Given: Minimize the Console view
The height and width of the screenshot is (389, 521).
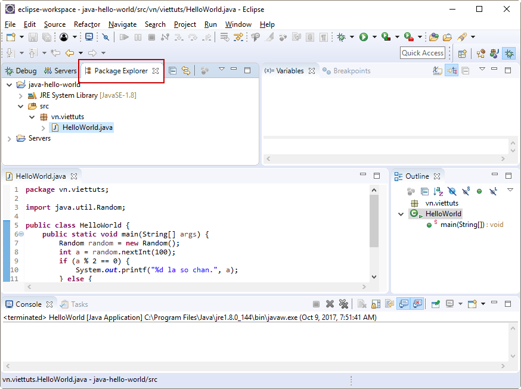Looking at the screenshot, I should tap(494, 303).
